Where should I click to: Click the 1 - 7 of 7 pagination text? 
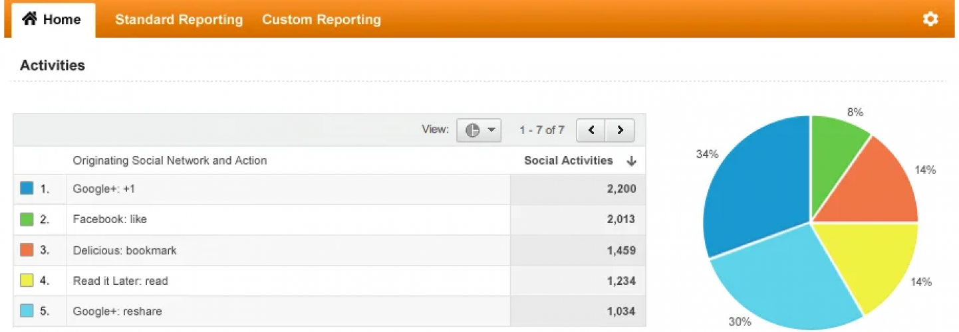[542, 130]
